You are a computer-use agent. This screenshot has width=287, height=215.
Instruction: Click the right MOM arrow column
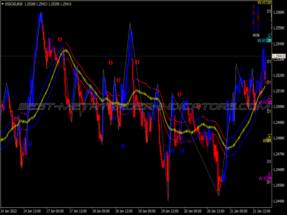[x=258, y=18]
